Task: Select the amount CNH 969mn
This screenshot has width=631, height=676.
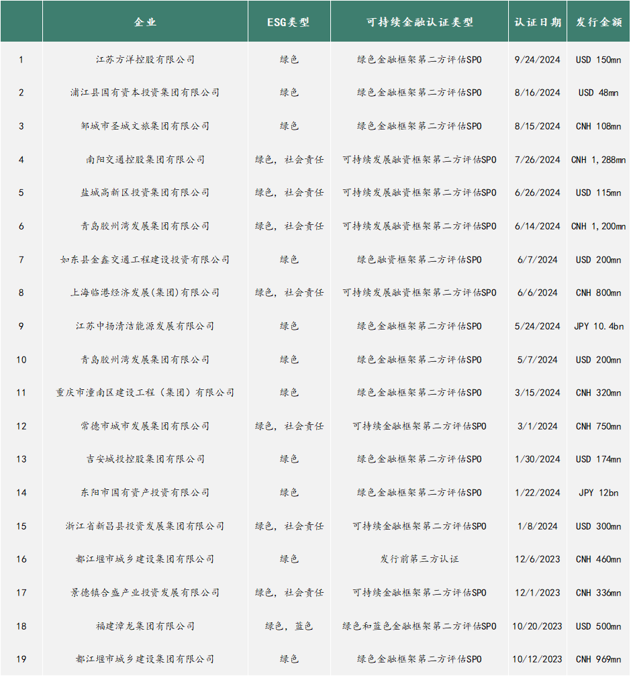Action: point(599,659)
